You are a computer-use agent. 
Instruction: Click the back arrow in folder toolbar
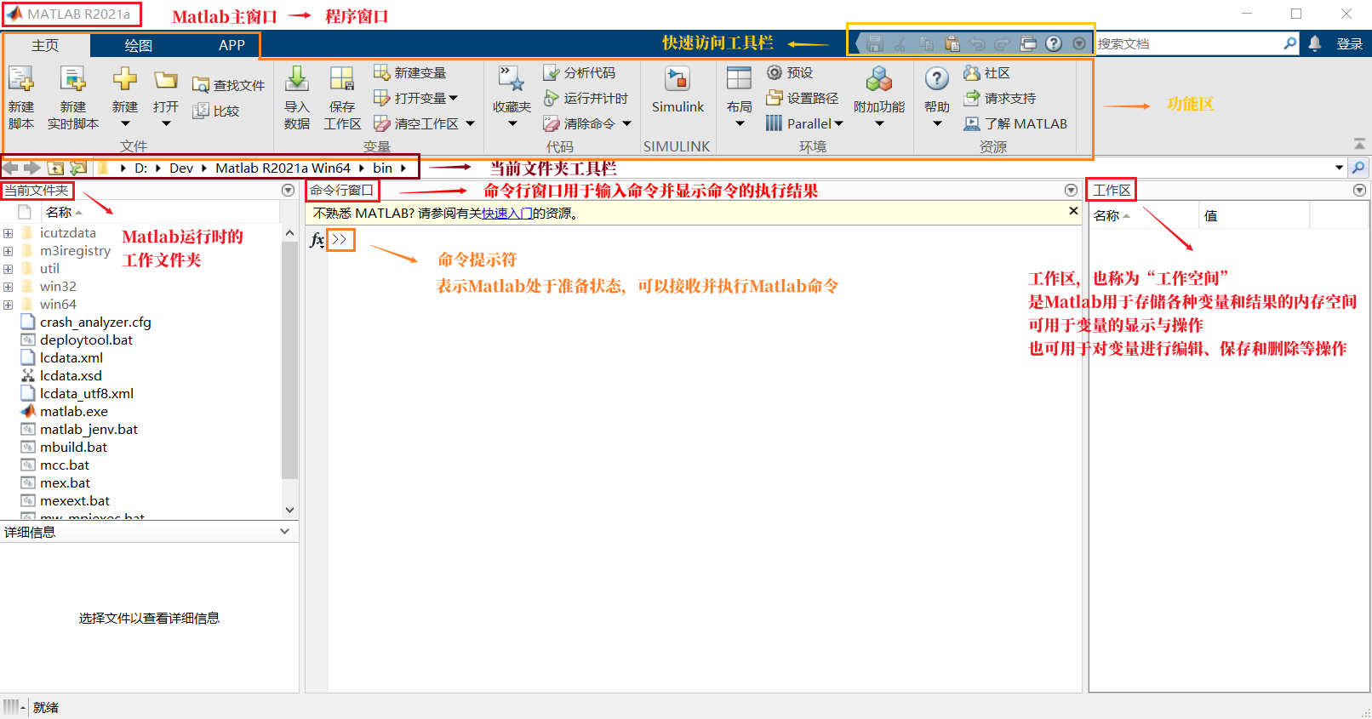[10, 168]
